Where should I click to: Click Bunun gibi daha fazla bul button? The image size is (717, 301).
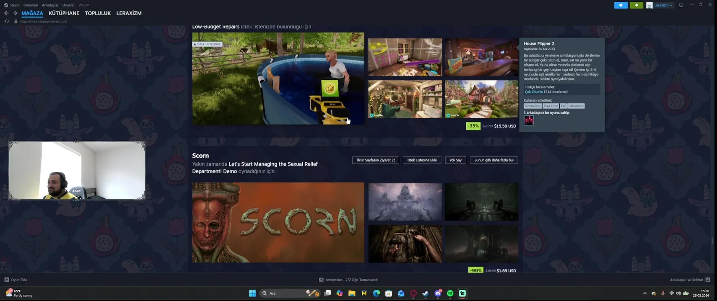[x=494, y=160]
